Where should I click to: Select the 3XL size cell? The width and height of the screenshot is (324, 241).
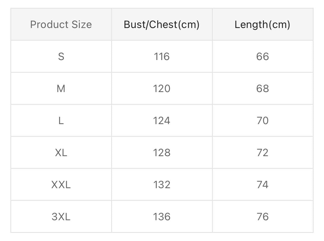61,217
